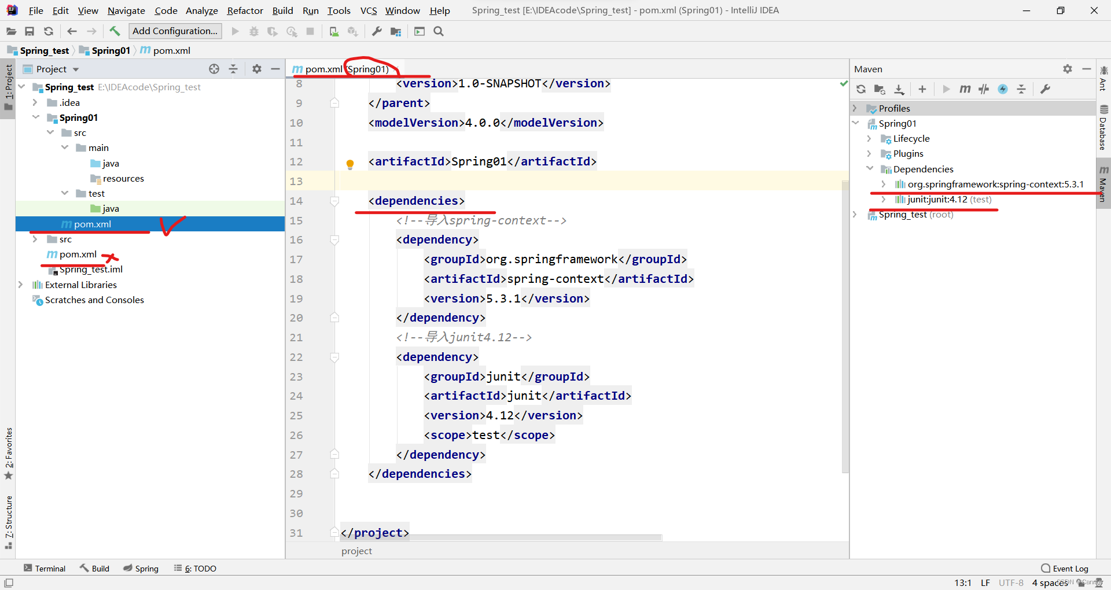Click the Search Everywhere magnifier icon

[x=439, y=31]
